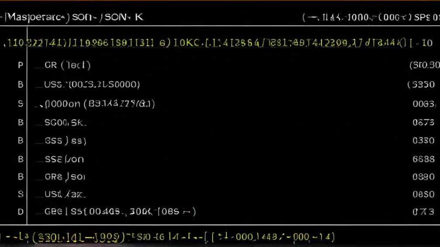Click the "B" marker beside the SG00, SK. row
Image resolution: width=440 pixels, height=247 pixels.
tap(21, 122)
